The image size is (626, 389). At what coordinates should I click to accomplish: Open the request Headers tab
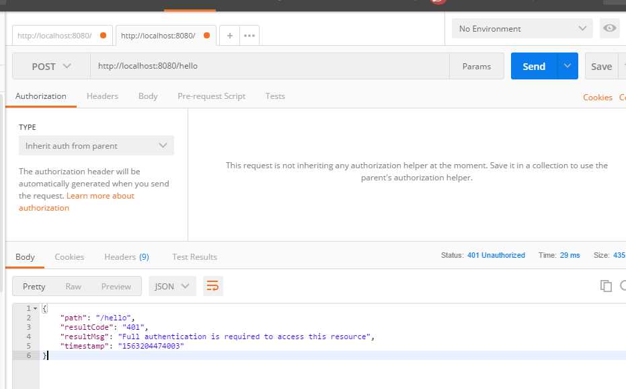click(102, 96)
